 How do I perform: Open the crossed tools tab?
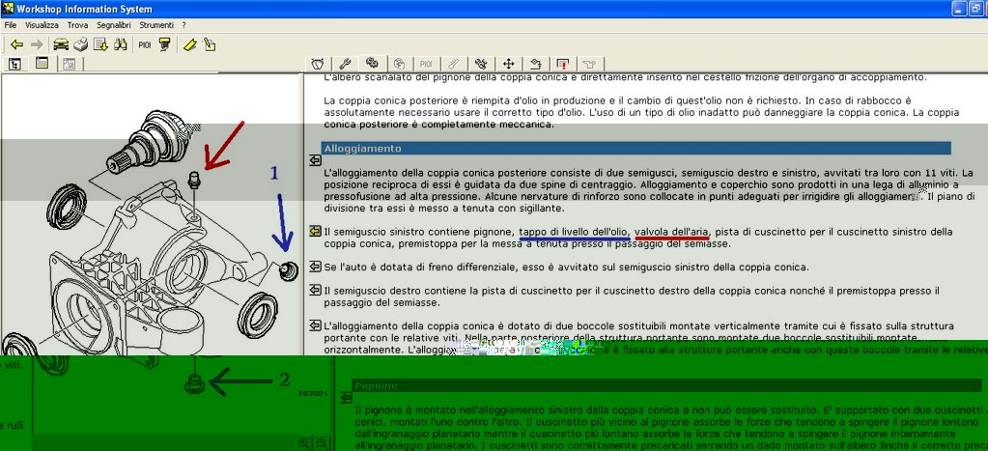[x=481, y=64]
